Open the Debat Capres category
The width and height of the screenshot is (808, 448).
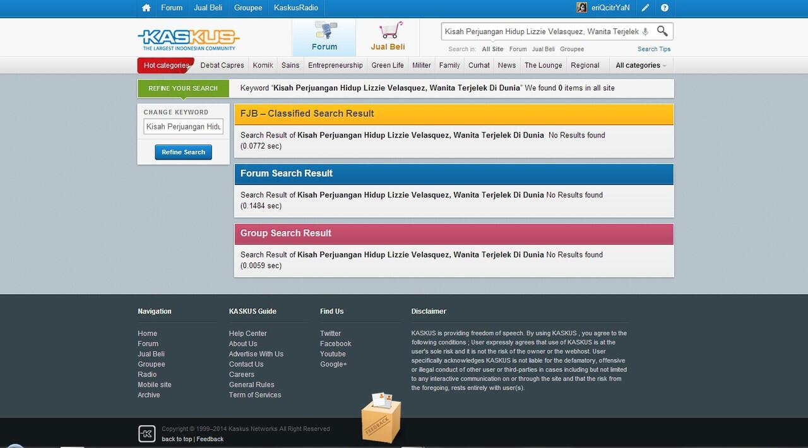pos(222,66)
